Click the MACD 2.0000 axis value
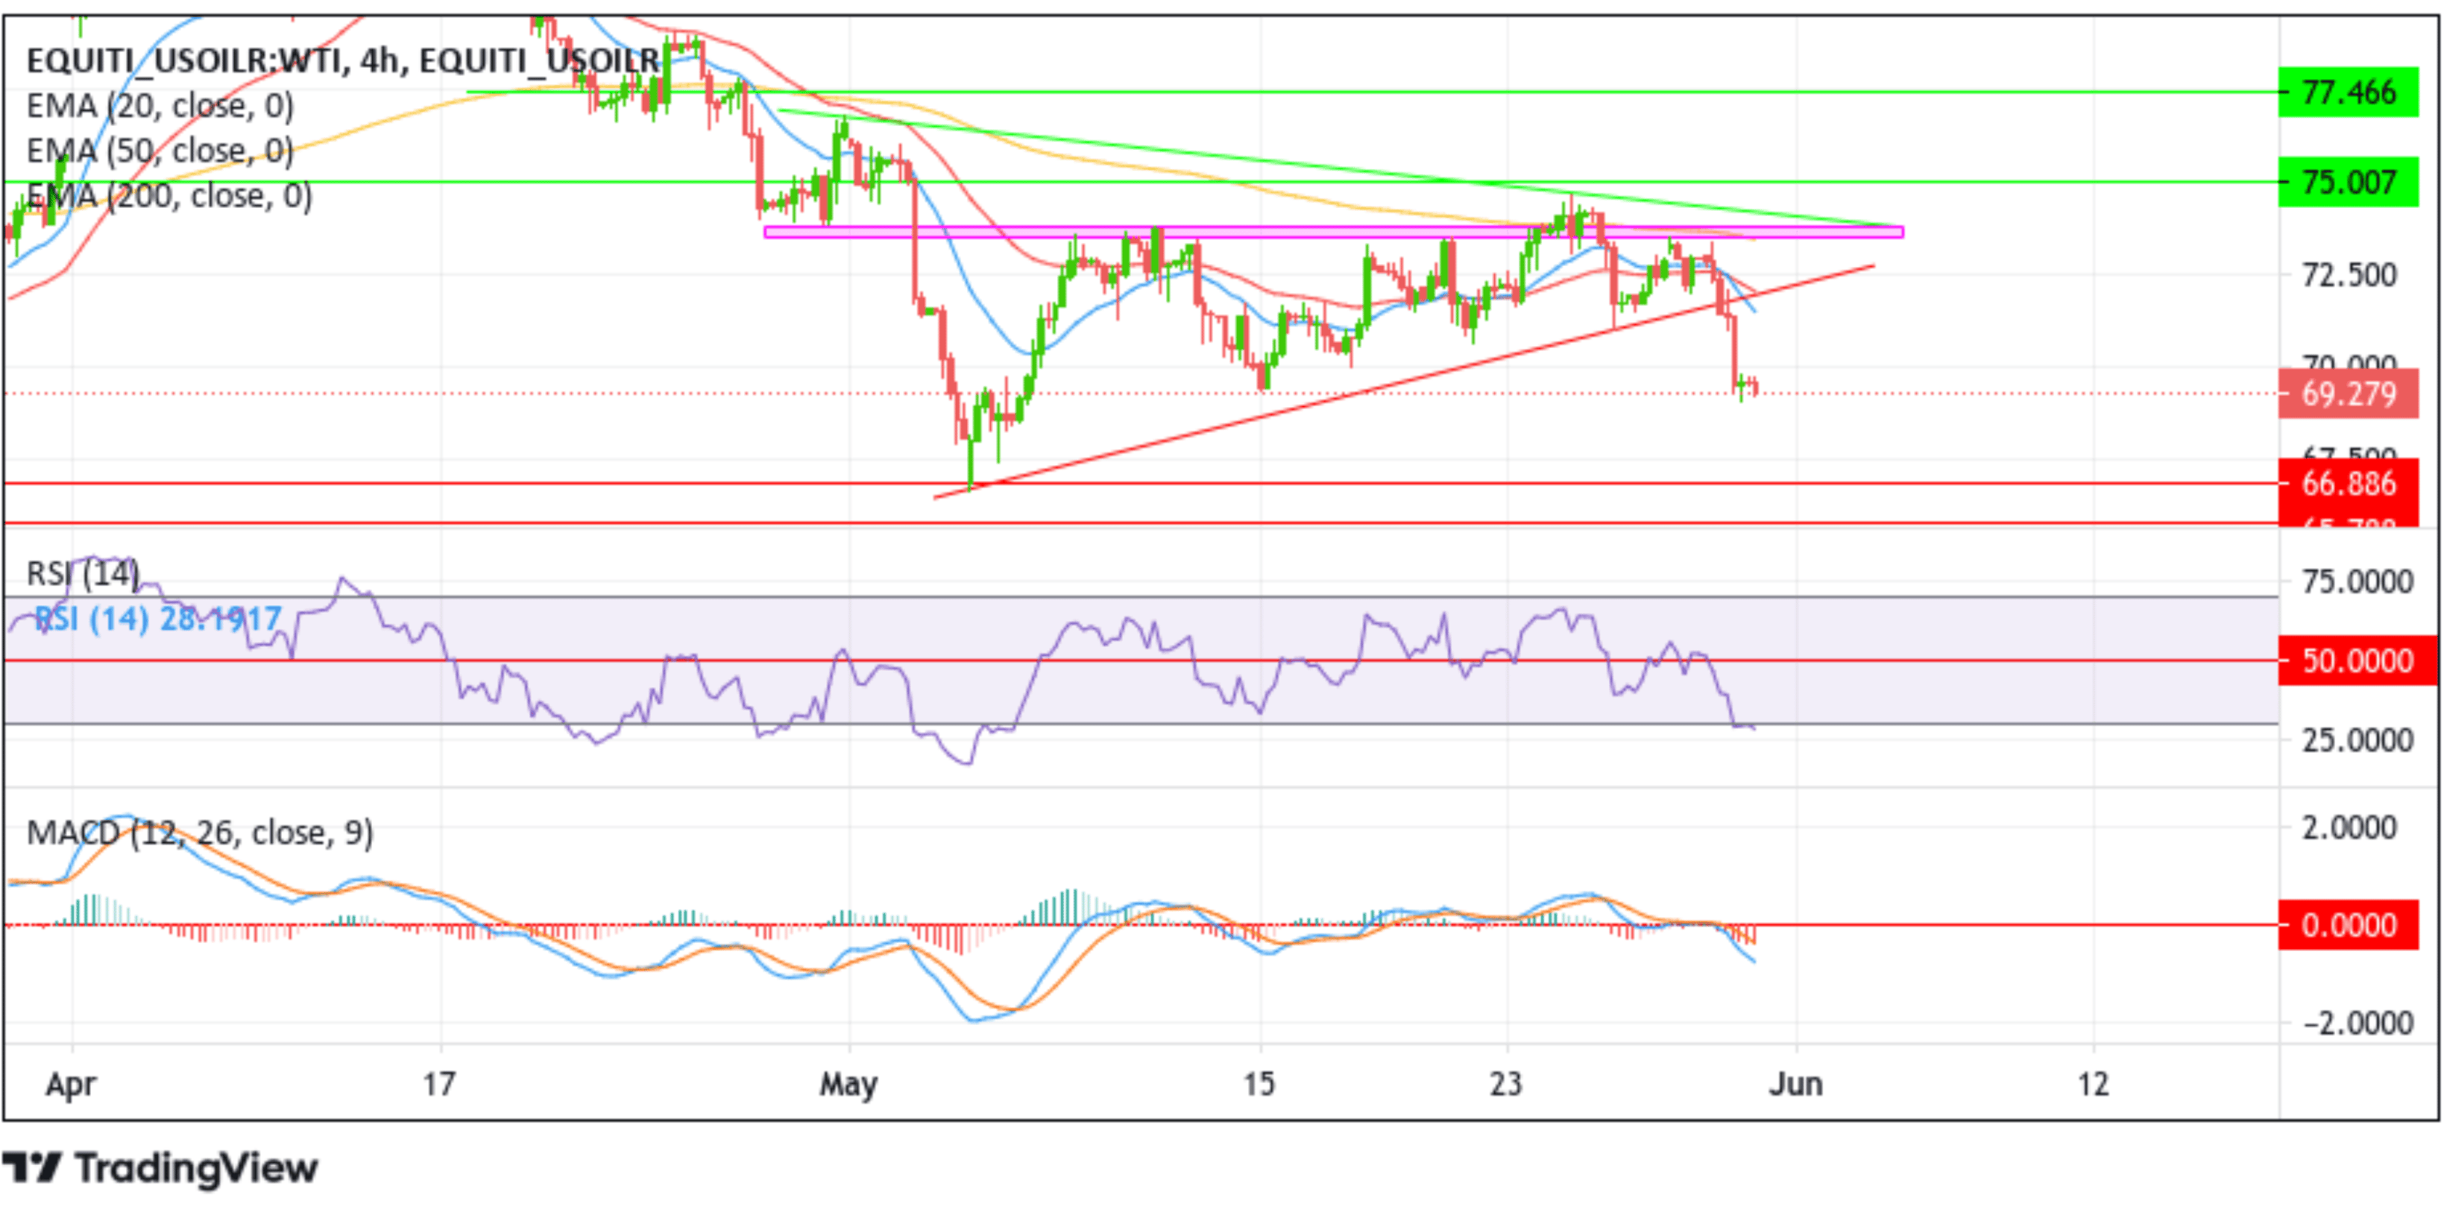Viewport: 2444px width, 1218px height. pyautogui.click(x=2349, y=827)
